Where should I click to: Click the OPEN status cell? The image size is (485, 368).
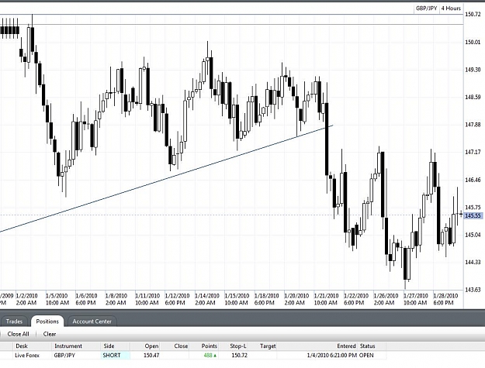pos(366,356)
